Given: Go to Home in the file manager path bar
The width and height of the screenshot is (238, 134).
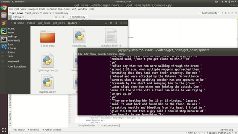Looking at the screenshot, I should (19, 23).
